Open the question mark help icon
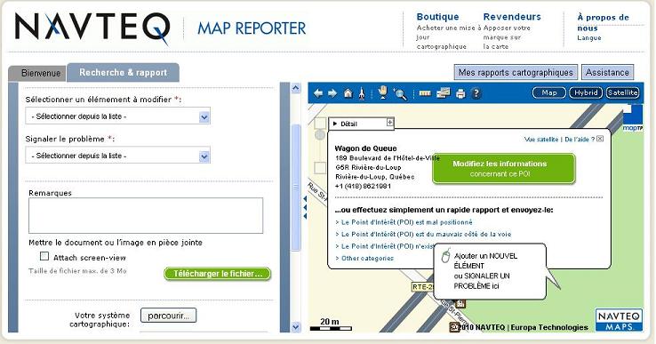Viewport: 656px width, 344px height. (476, 93)
